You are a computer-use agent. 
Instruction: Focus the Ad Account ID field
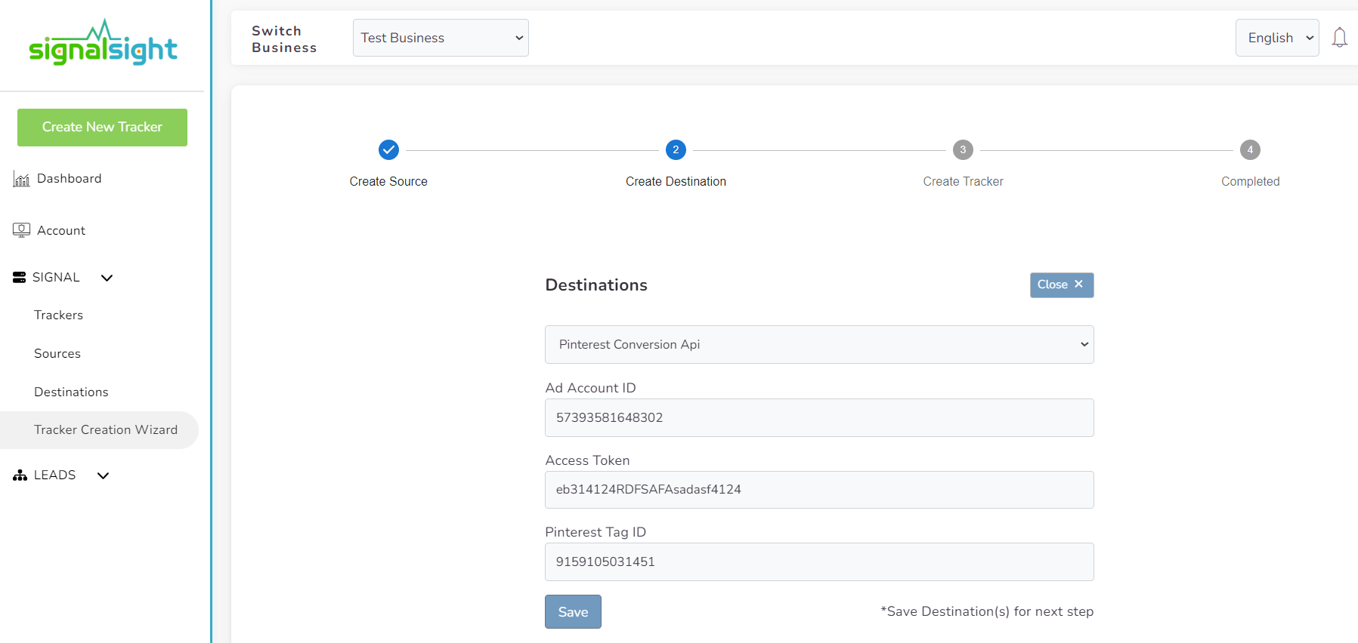pyautogui.click(x=819, y=417)
